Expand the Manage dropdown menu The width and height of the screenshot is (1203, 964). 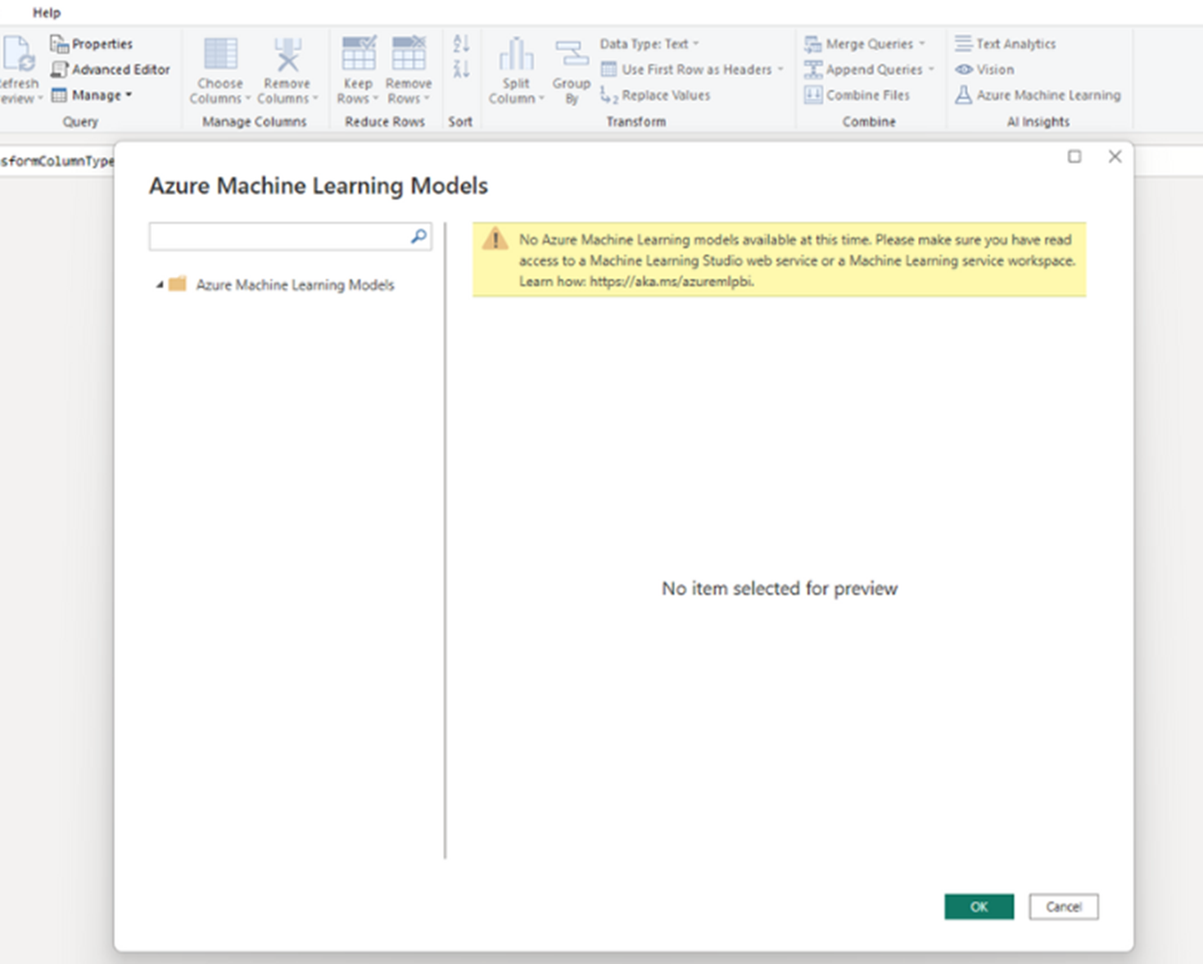point(92,95)
